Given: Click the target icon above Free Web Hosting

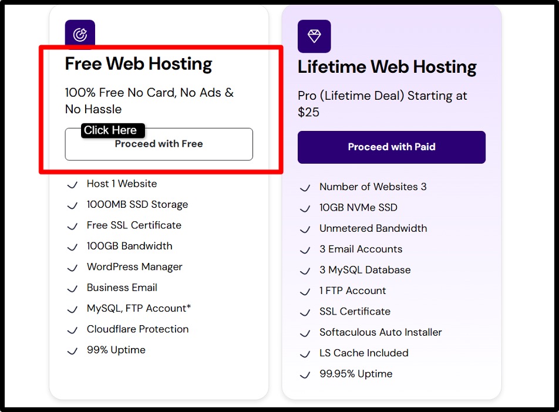Looking at the screenshot, I should (80, 33).
